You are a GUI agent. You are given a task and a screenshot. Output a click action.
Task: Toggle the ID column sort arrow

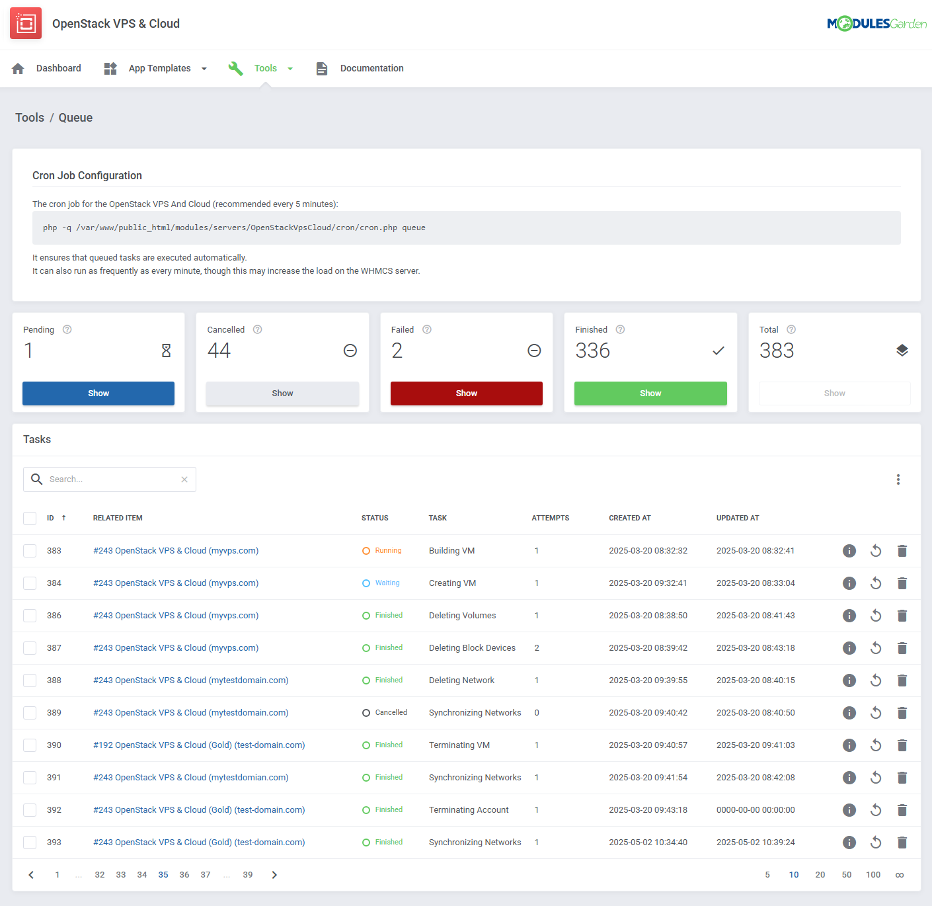63,518
